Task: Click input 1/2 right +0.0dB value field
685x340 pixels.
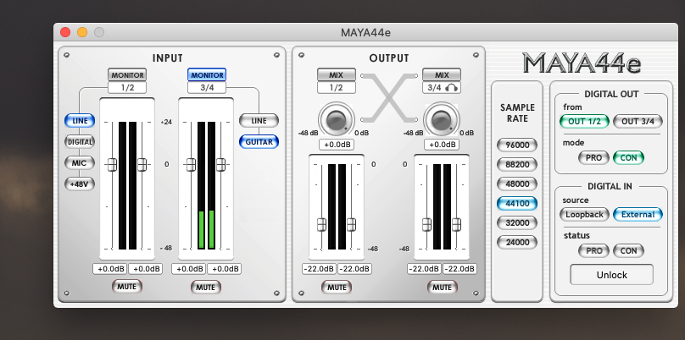Action: (x=146, y=269)
